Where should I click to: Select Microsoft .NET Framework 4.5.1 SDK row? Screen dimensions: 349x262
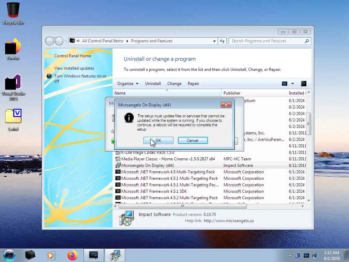coord(210,191)
